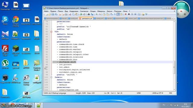Toggle INS mode in status bar
Viewport: 193px width, 108px height.
click(171, 93)
